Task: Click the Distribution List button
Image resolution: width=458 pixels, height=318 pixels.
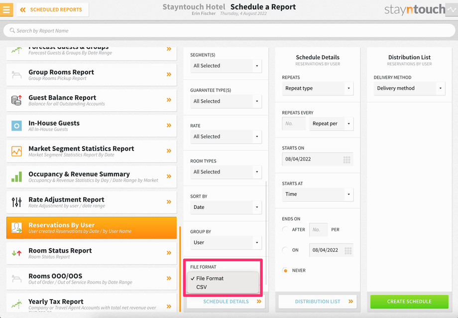Action: coord(318,302)
